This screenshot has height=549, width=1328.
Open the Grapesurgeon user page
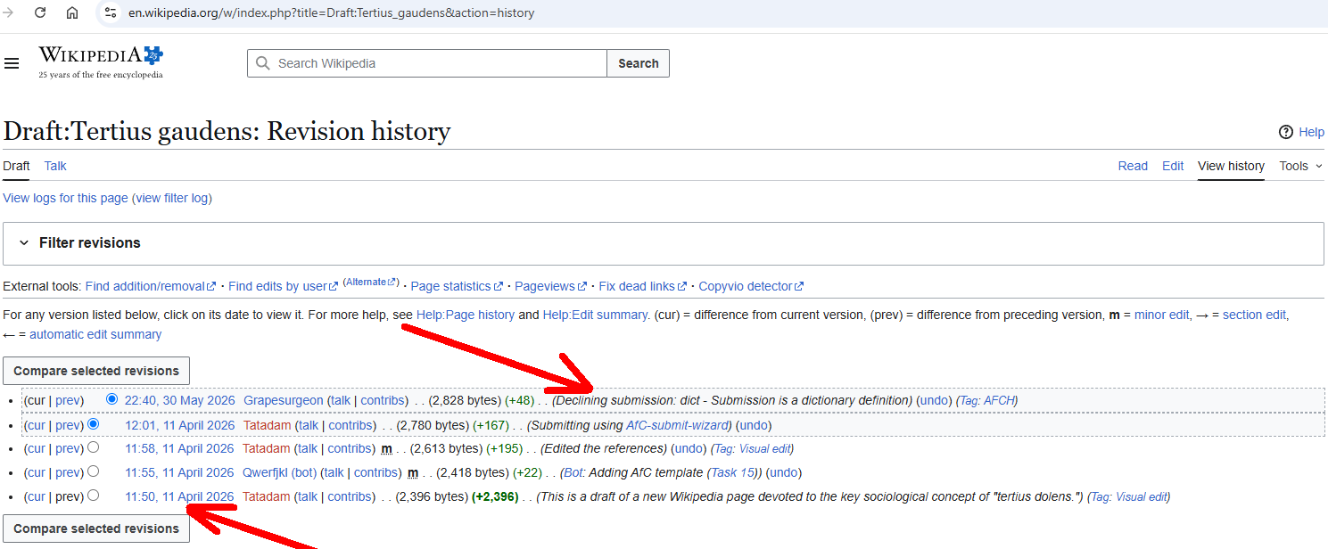284,400
